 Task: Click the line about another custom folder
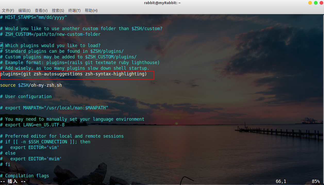[81, 29]
